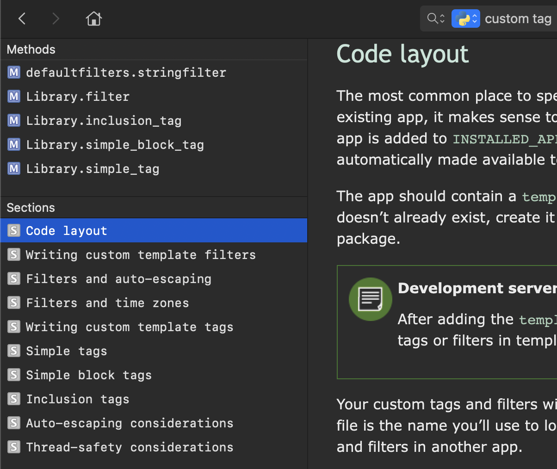Click into the 'custom tag' search field
The image size is (557, 469).
(x=518, y=19)
